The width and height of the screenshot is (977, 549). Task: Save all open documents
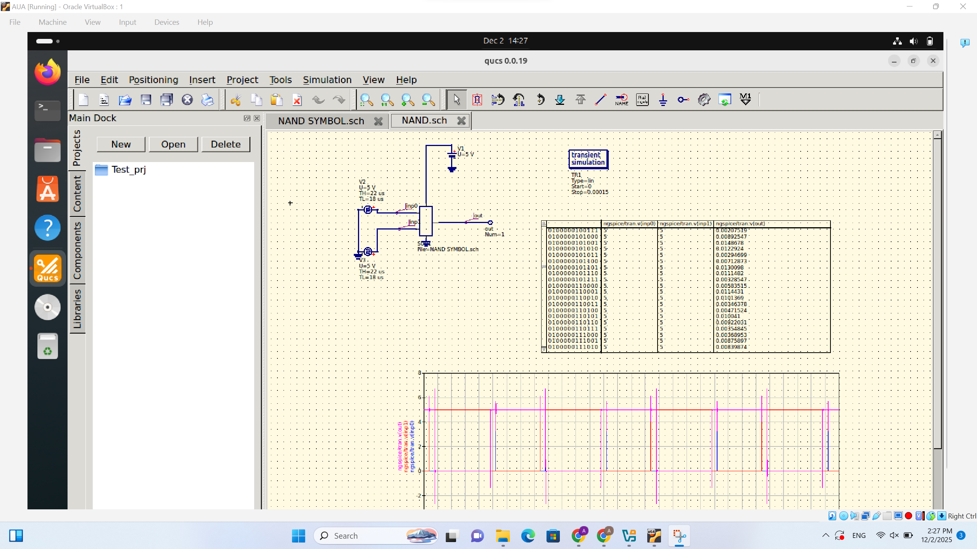166,100
